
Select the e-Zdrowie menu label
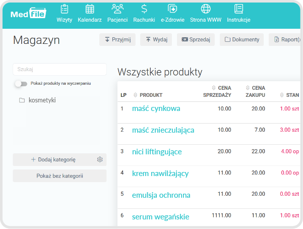coord(172,20)
